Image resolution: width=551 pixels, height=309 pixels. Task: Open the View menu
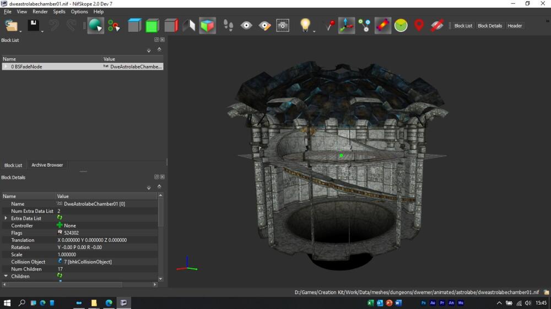pos(22,12)
